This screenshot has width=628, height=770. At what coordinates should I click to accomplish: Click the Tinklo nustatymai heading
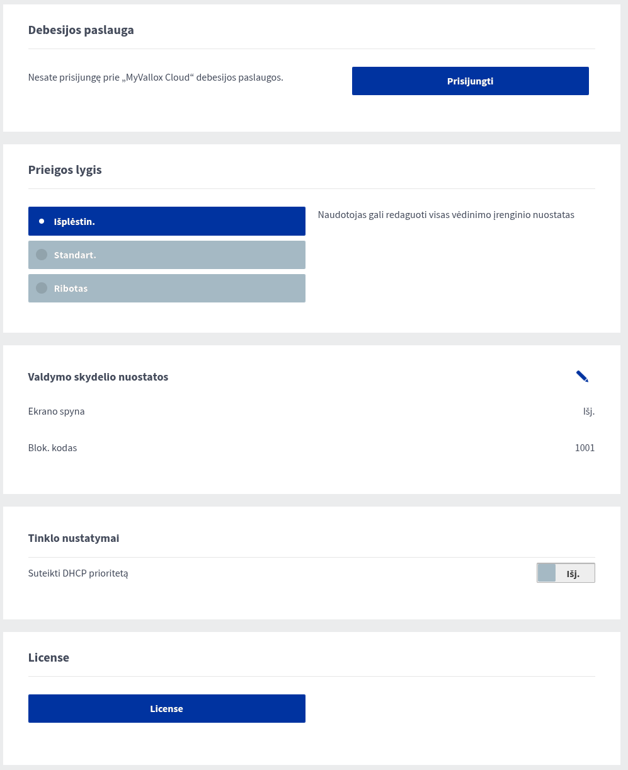(74, 538)
